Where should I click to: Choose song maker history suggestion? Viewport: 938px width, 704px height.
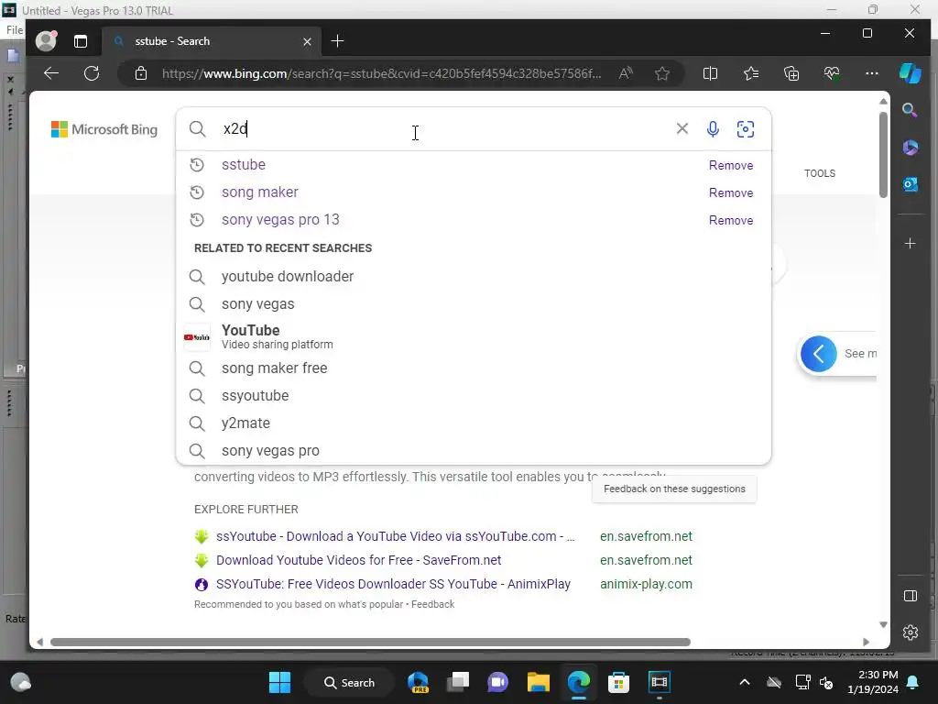click(259, 192)
